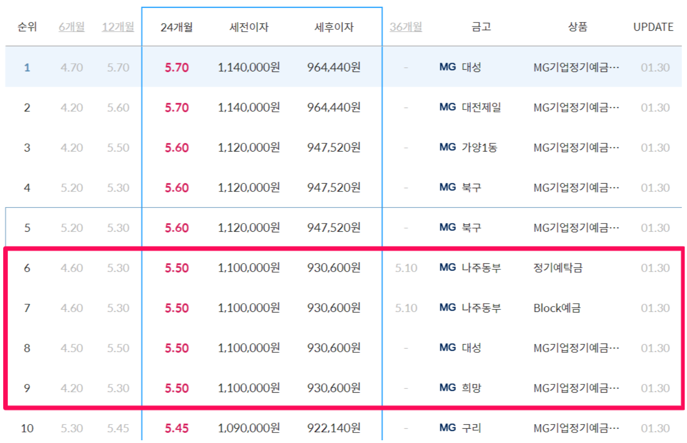Screen dimensions: 687x443
Task: Click the red 5.70 rate for 대전제일
Action: coord(177,108)
